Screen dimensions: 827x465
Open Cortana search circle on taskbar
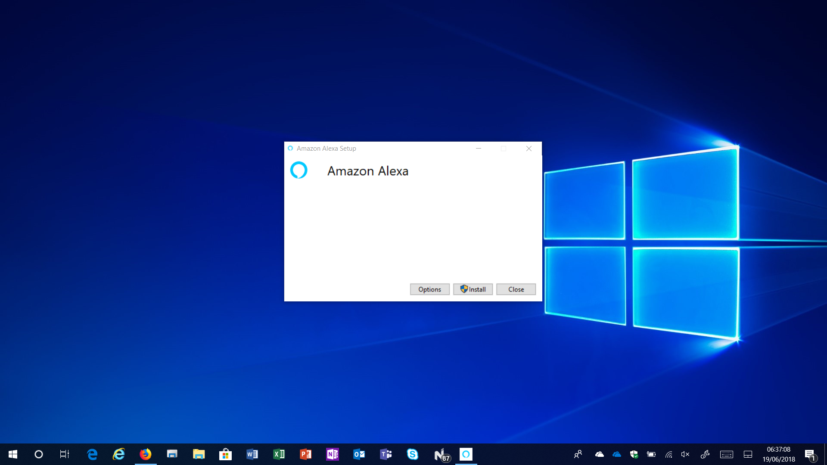tap(39, 454)
